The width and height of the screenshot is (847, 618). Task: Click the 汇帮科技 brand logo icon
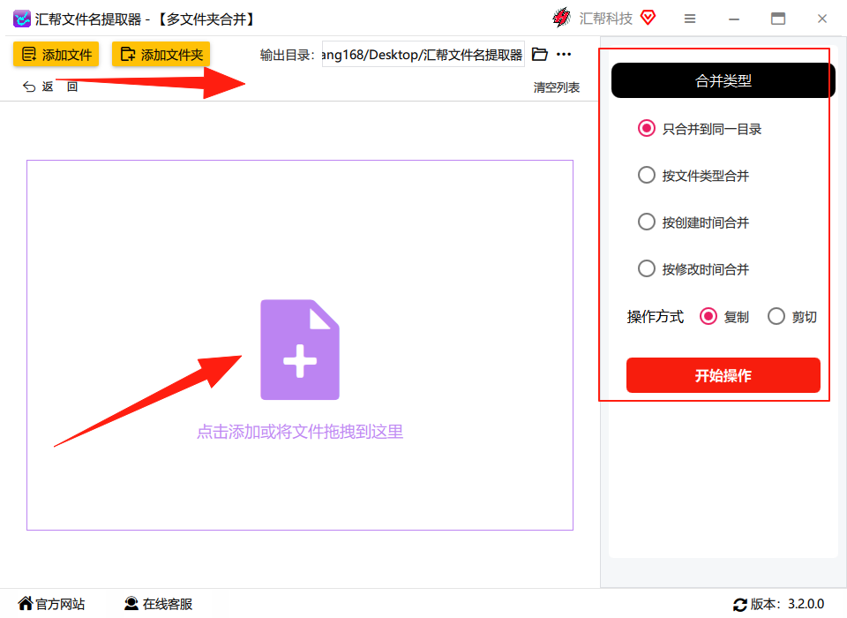click(x=562, y=18)
